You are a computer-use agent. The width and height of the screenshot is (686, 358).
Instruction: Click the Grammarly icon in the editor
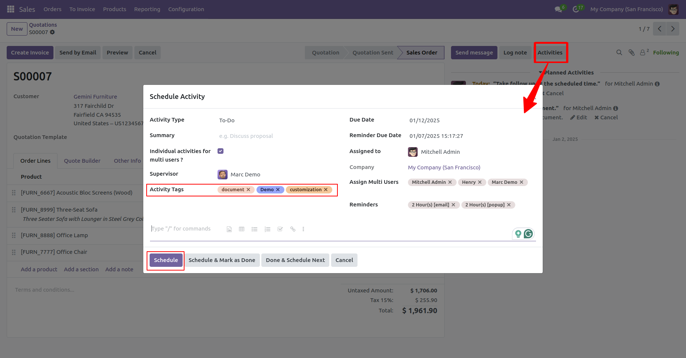[528, 233]
